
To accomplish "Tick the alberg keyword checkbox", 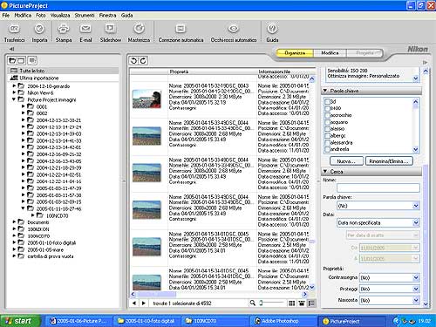I will click(328, 135).
